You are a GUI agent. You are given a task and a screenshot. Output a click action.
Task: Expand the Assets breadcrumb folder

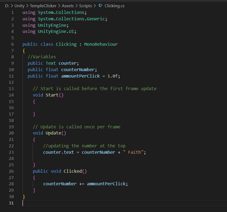(x=68, y=6)
